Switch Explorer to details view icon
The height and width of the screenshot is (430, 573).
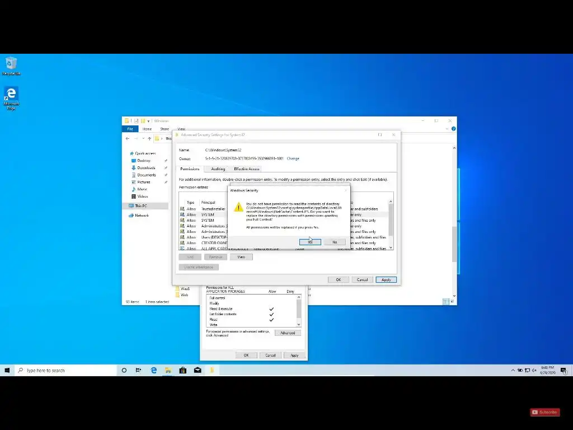point(445,302)
